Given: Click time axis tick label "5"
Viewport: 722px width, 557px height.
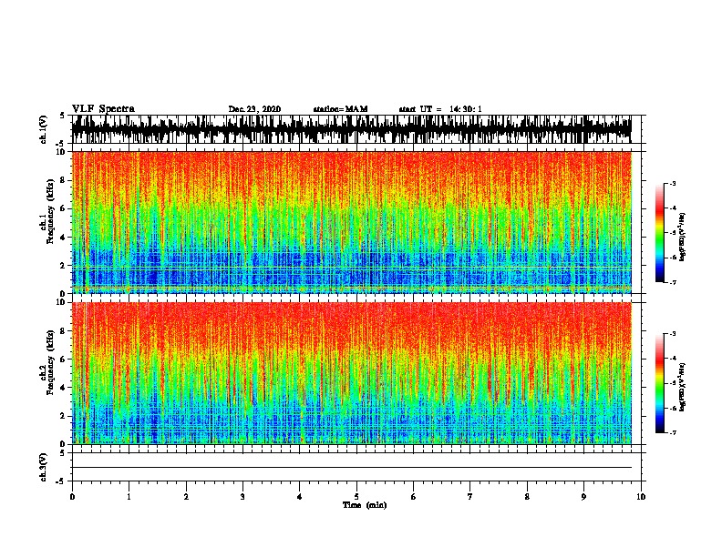Looking at the screenshot, I should click(356, 496).
